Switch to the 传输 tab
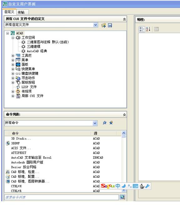The image size is (180, 205). (x=22, y=12)
